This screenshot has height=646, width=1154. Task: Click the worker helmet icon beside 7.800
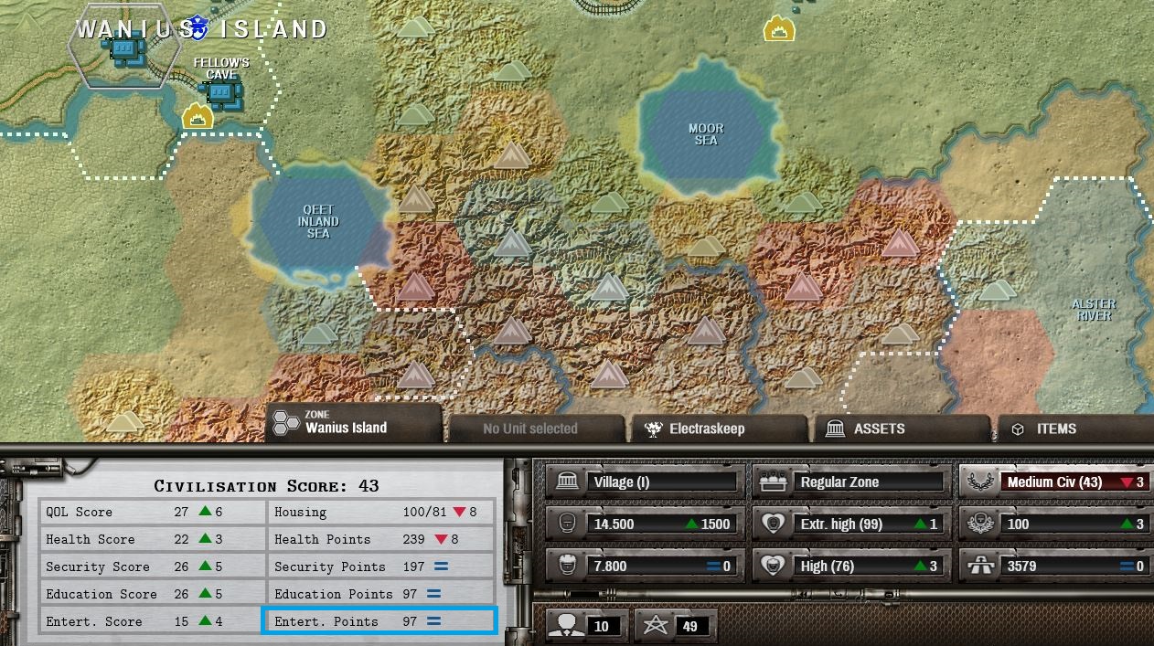coord(567,566)
